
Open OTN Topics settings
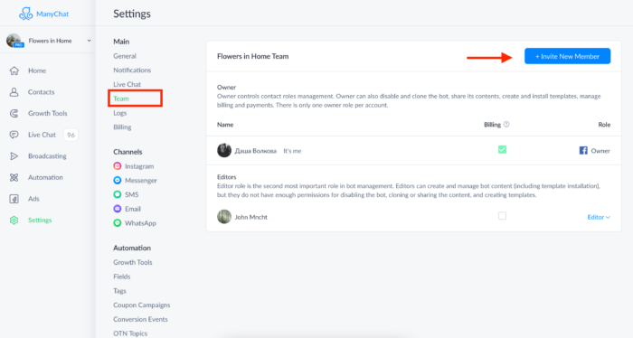130,333
